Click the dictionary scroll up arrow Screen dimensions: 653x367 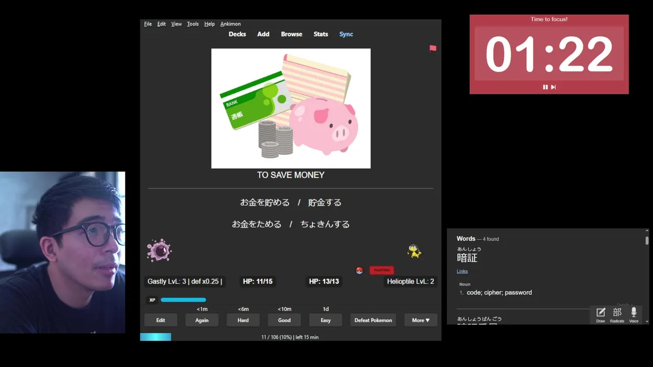click(x=647, y=231)
